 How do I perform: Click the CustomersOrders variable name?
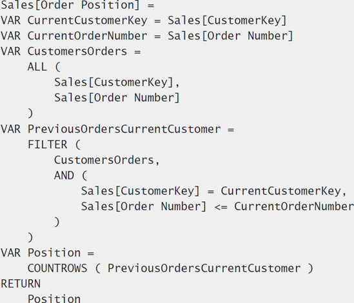77,52
